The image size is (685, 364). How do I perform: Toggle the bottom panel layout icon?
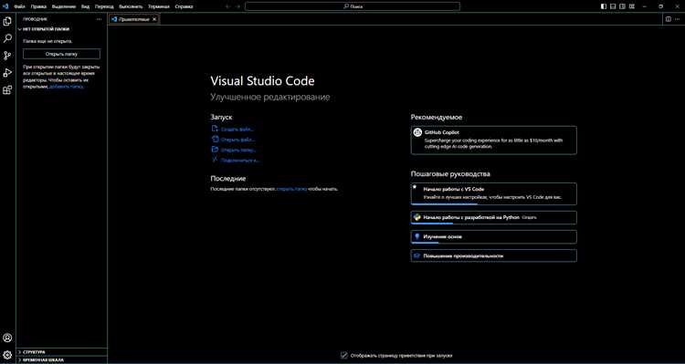[613, 6]
